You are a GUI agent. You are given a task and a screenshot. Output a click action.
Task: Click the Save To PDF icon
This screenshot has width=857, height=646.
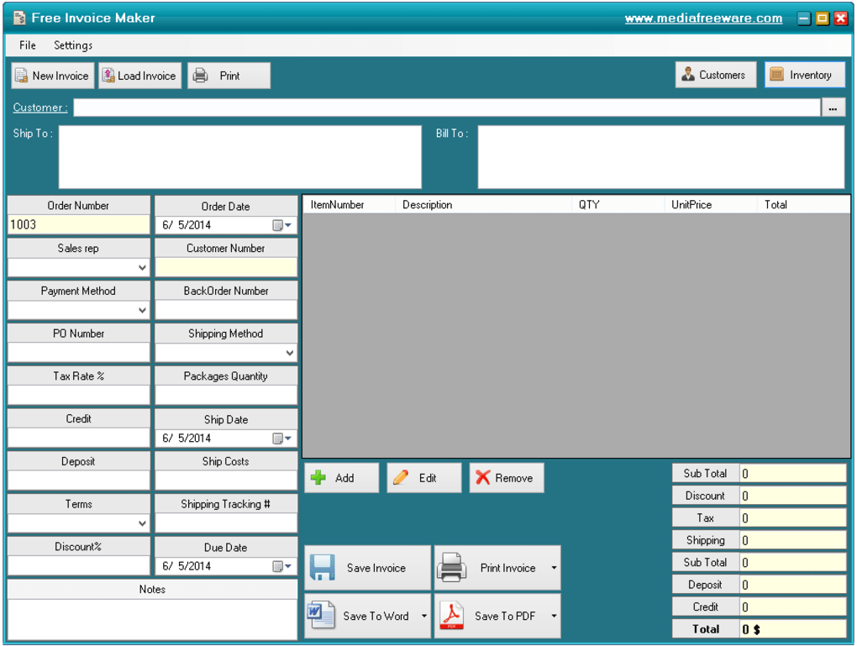coord(451,616)
